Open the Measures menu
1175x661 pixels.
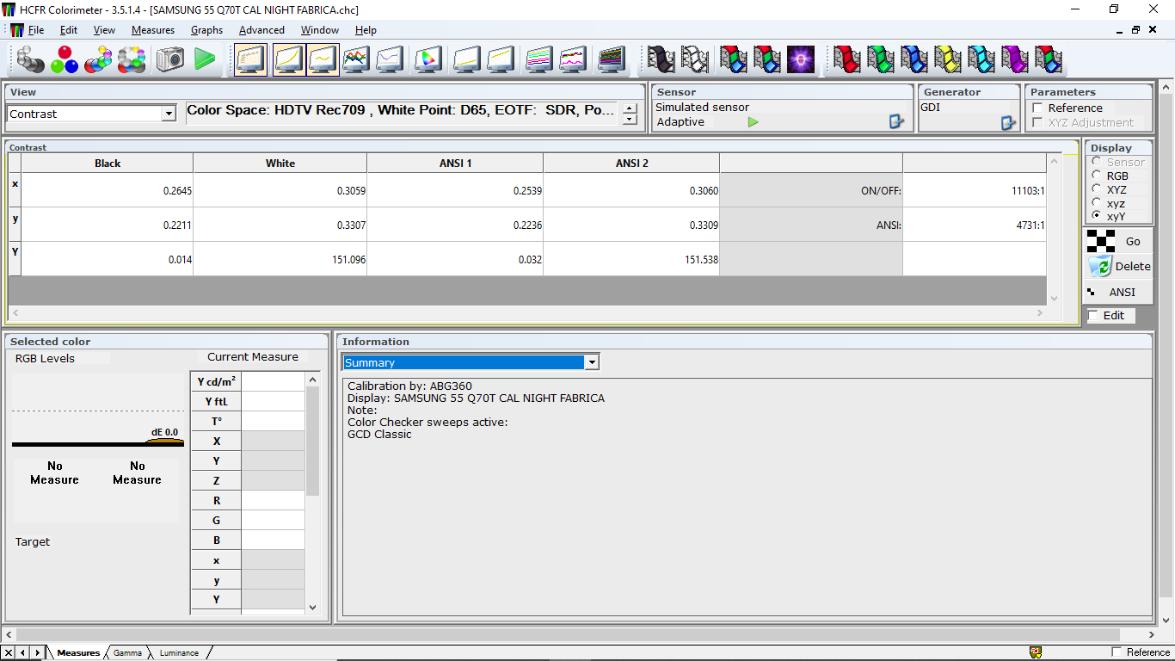153,30
